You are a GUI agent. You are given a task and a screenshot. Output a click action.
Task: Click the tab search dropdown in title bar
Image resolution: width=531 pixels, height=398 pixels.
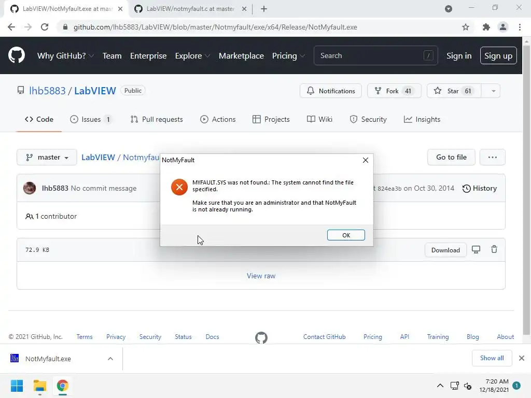click(x=449, y=9)
